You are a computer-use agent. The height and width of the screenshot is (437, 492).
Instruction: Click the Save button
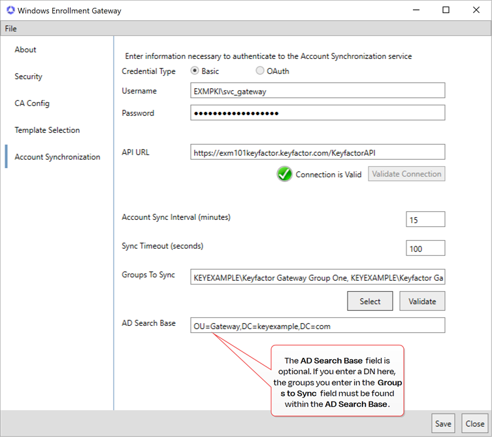[443, 423]
